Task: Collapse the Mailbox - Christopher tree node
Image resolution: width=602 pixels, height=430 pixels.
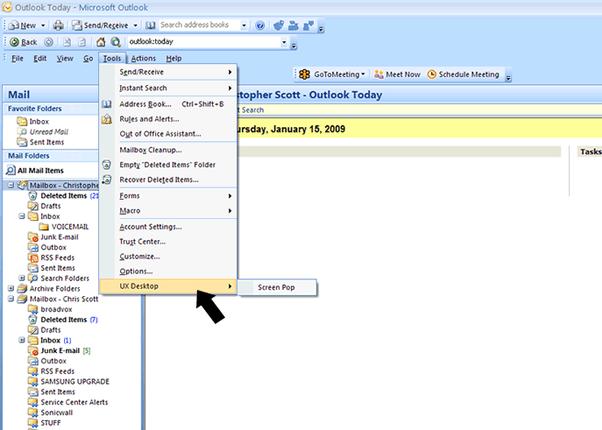Action: click(11, 186)
